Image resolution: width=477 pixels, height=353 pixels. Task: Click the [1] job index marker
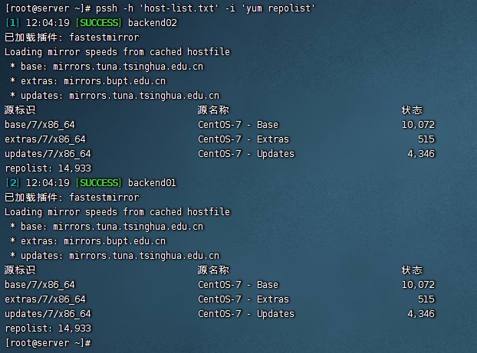pyautogui.click(x=12, y=23)
